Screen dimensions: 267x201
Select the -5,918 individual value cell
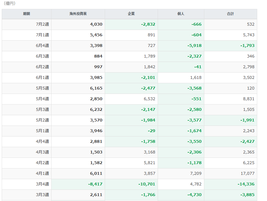tap(181, 46)
